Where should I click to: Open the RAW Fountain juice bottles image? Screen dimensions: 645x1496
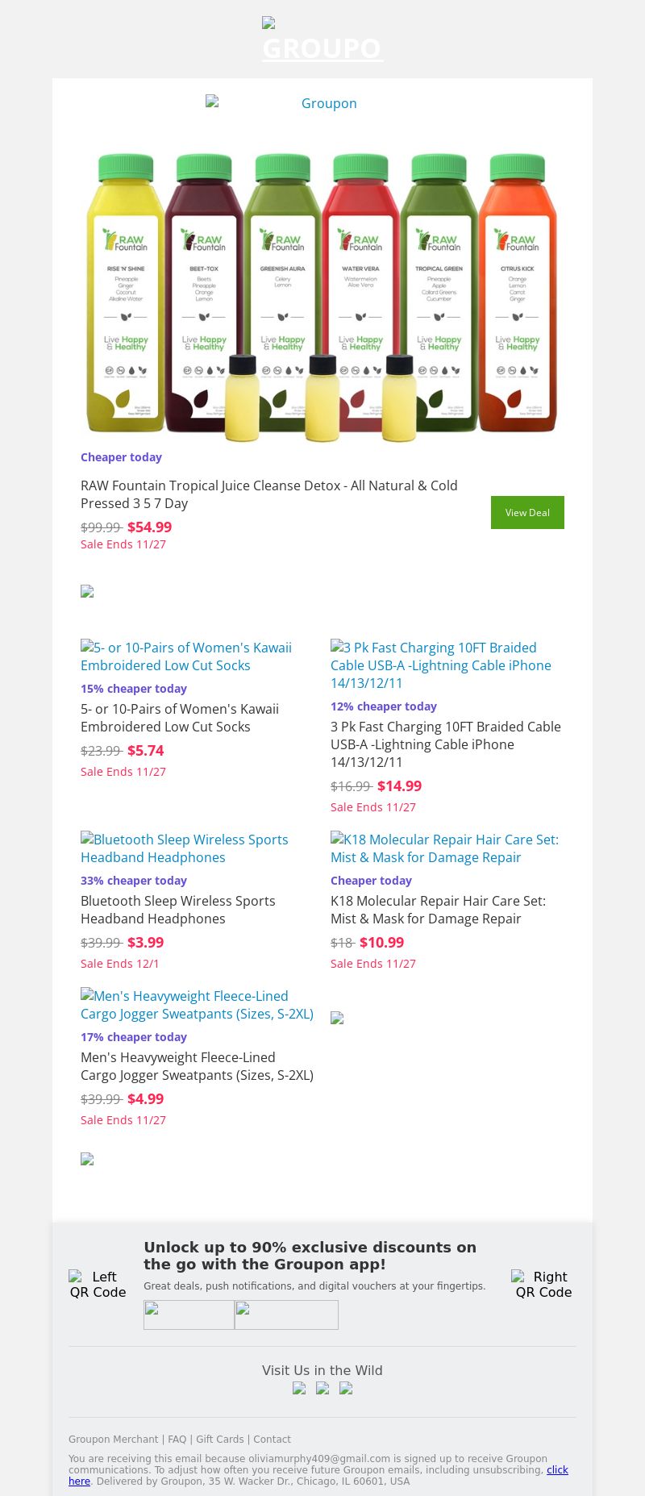[x=322, y=296]
